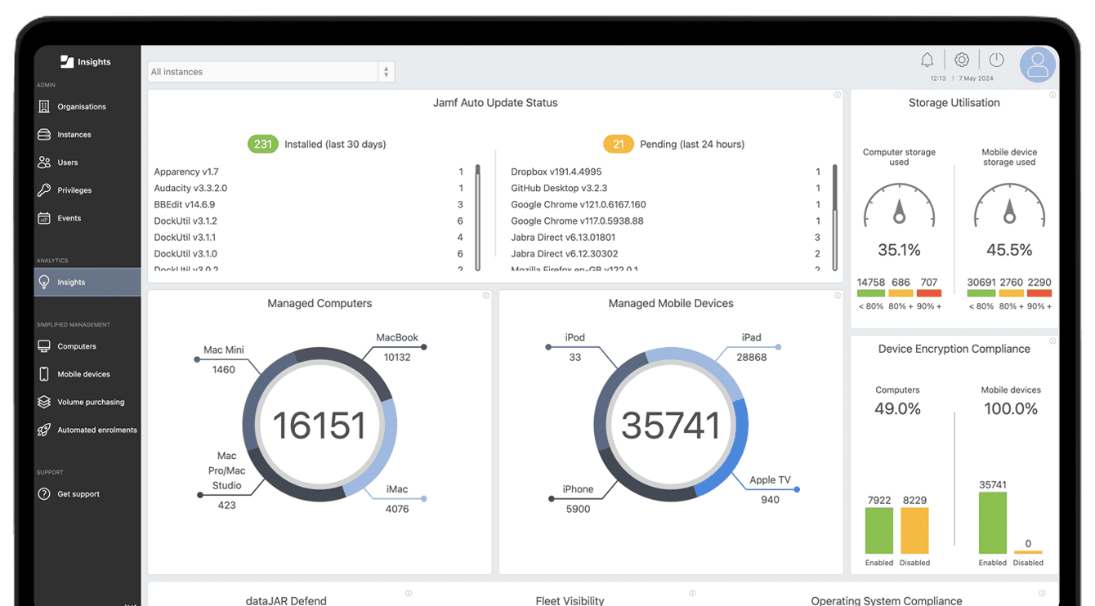Click info icon on Managed Mobile Devices card

(838, 296)
